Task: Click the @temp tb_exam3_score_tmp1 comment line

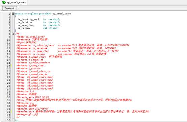Action: coord(35,77)
